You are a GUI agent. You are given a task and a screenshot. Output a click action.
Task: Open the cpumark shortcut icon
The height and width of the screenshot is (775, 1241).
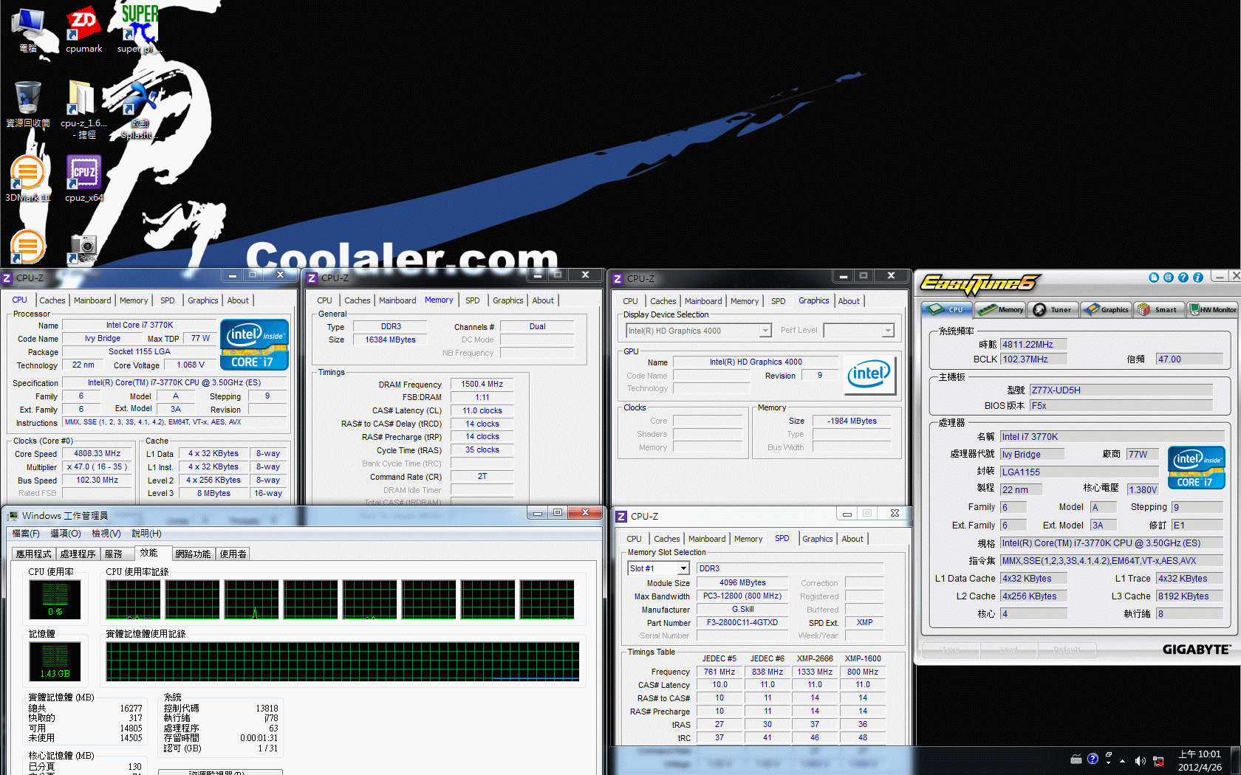click(83, 30)
